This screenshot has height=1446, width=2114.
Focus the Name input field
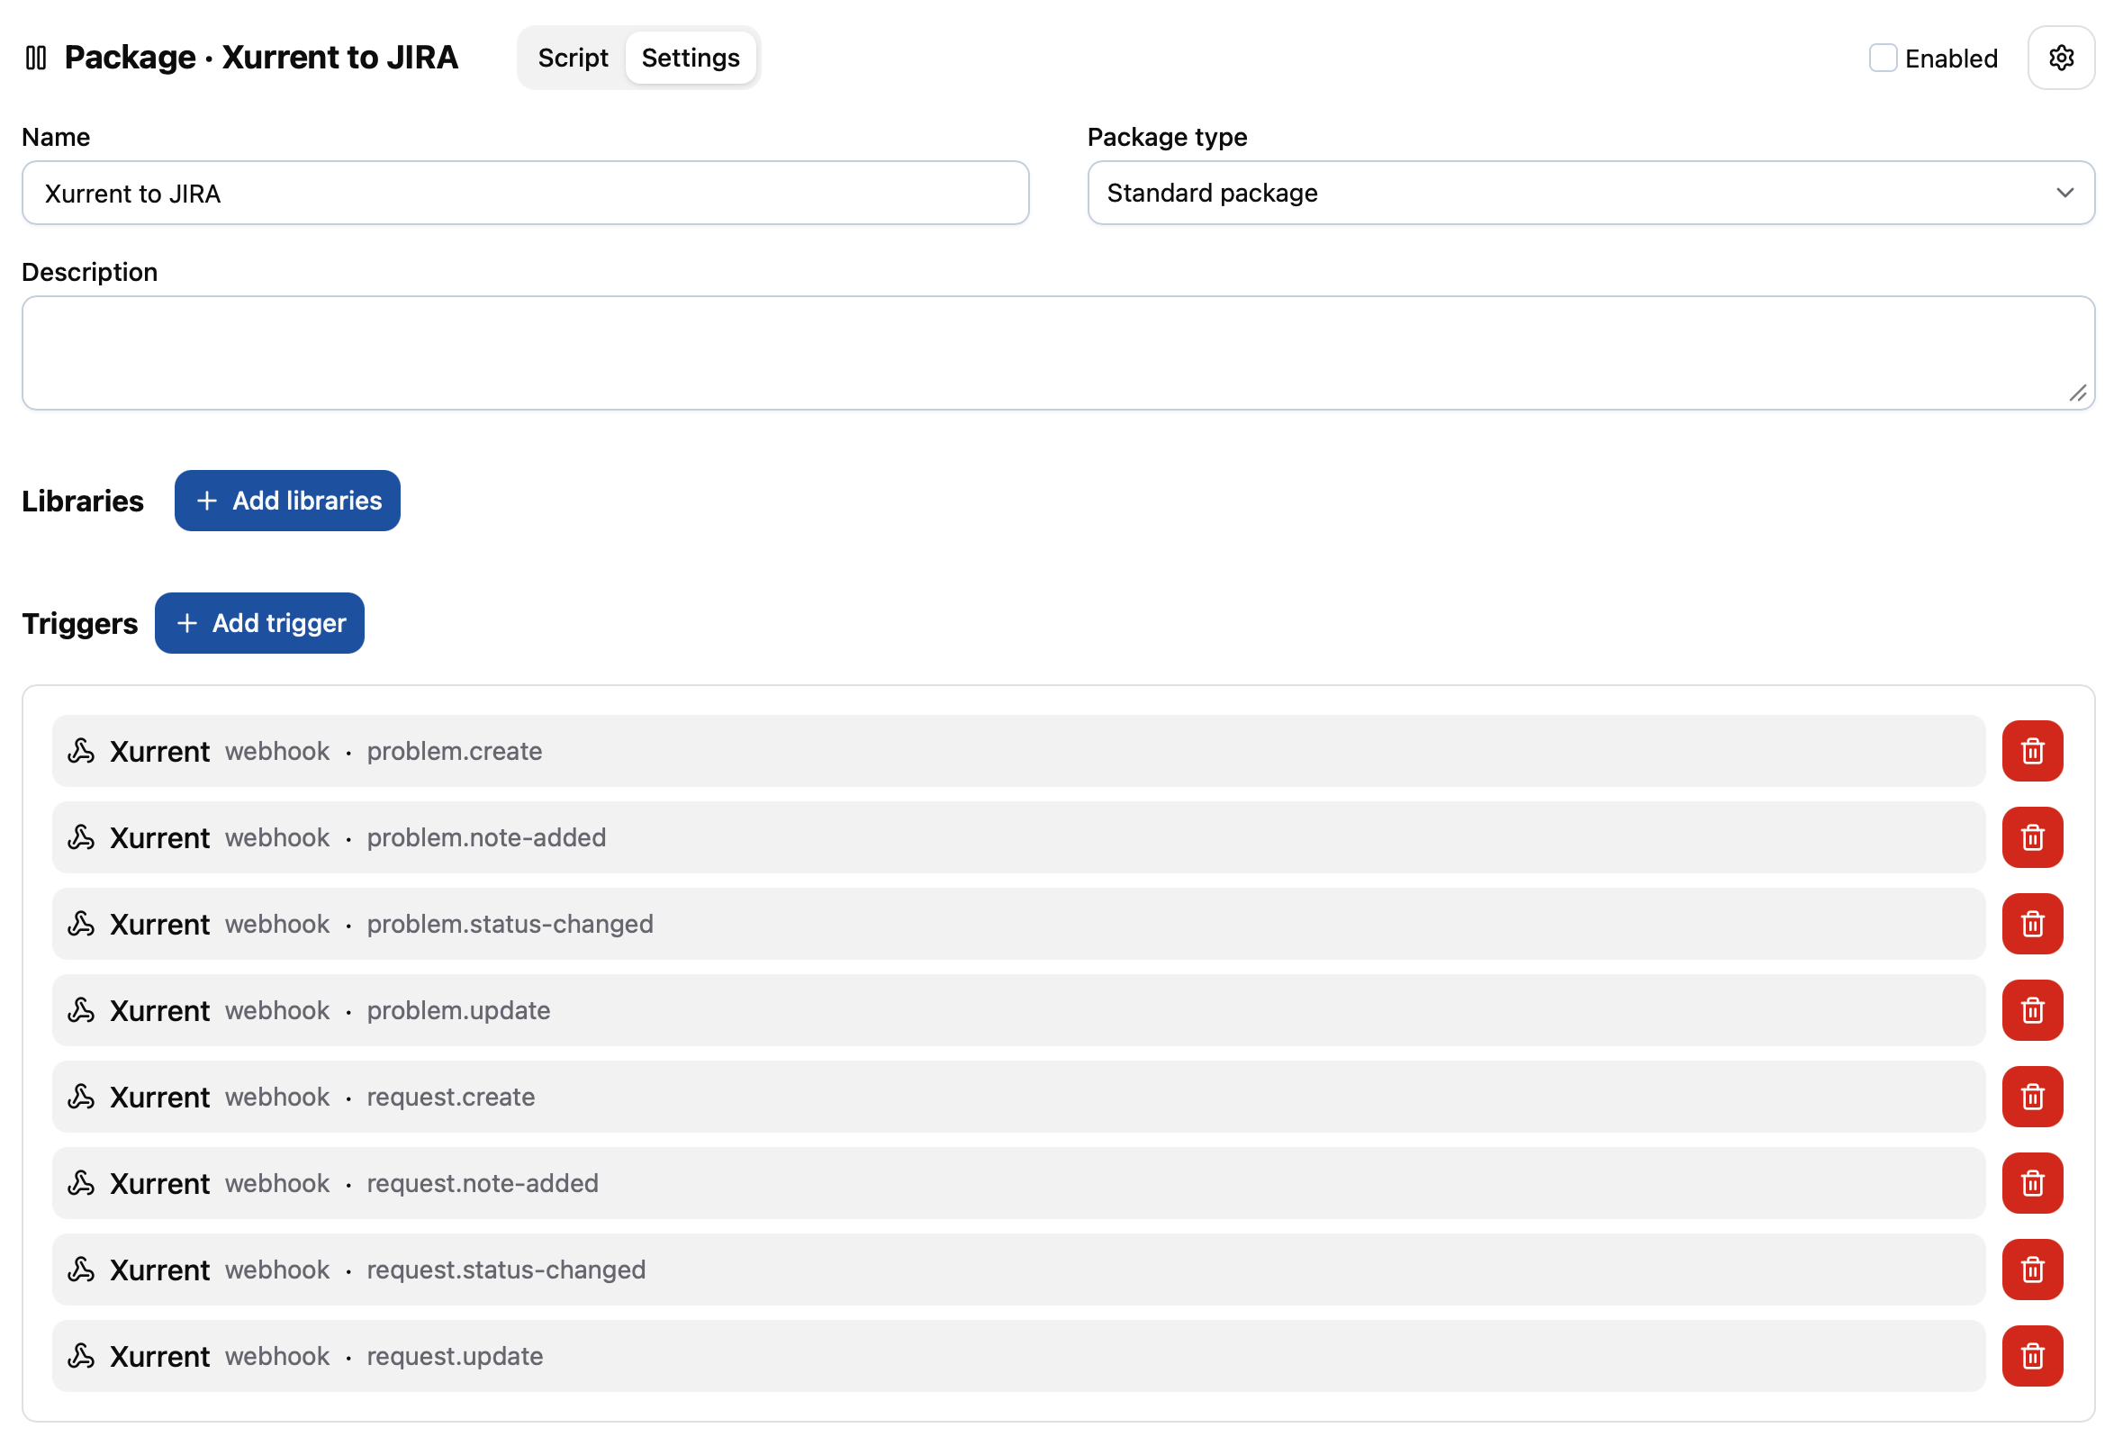[525, 193]
